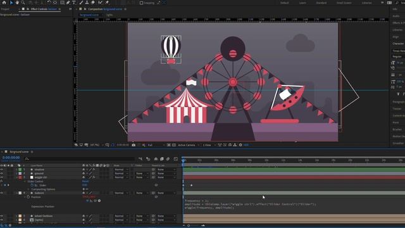Click the motion blur enable icon
This screenshot has height=228, width=405.
pyautogui.click(x=168, y=159)
